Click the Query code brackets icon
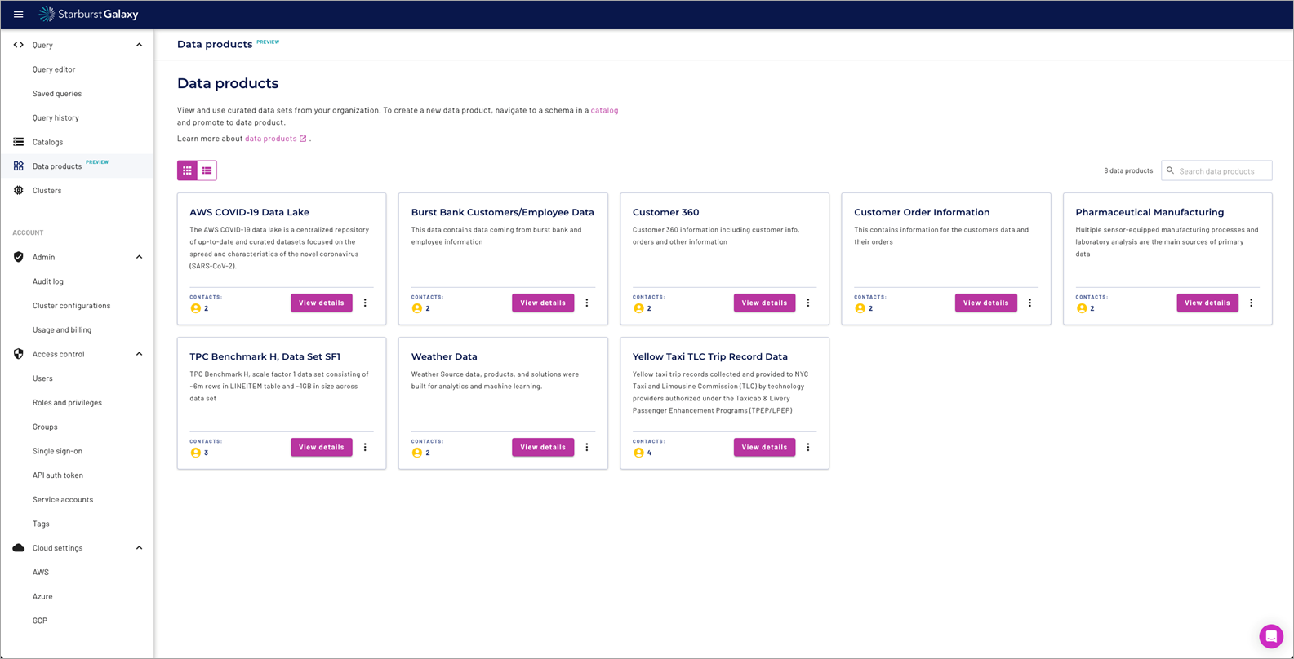The width and height of the screenshot is (1294, 659). point(18,45)
